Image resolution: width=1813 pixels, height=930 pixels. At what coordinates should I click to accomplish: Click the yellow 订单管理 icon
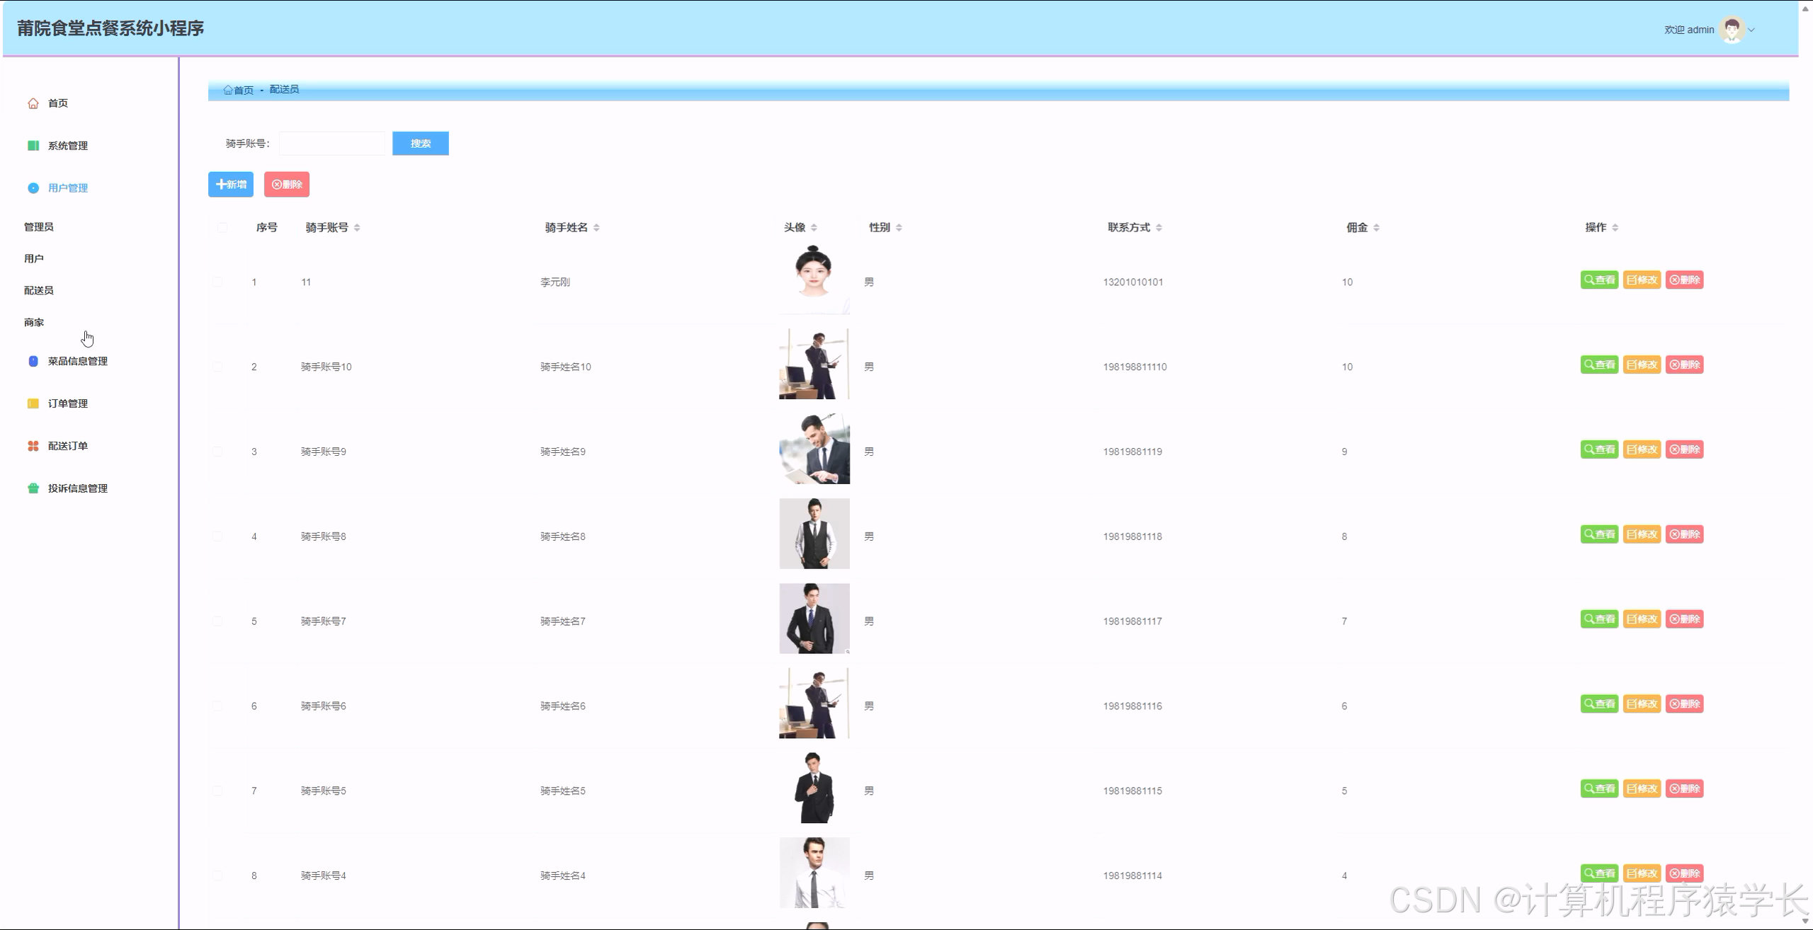point(33,403)
